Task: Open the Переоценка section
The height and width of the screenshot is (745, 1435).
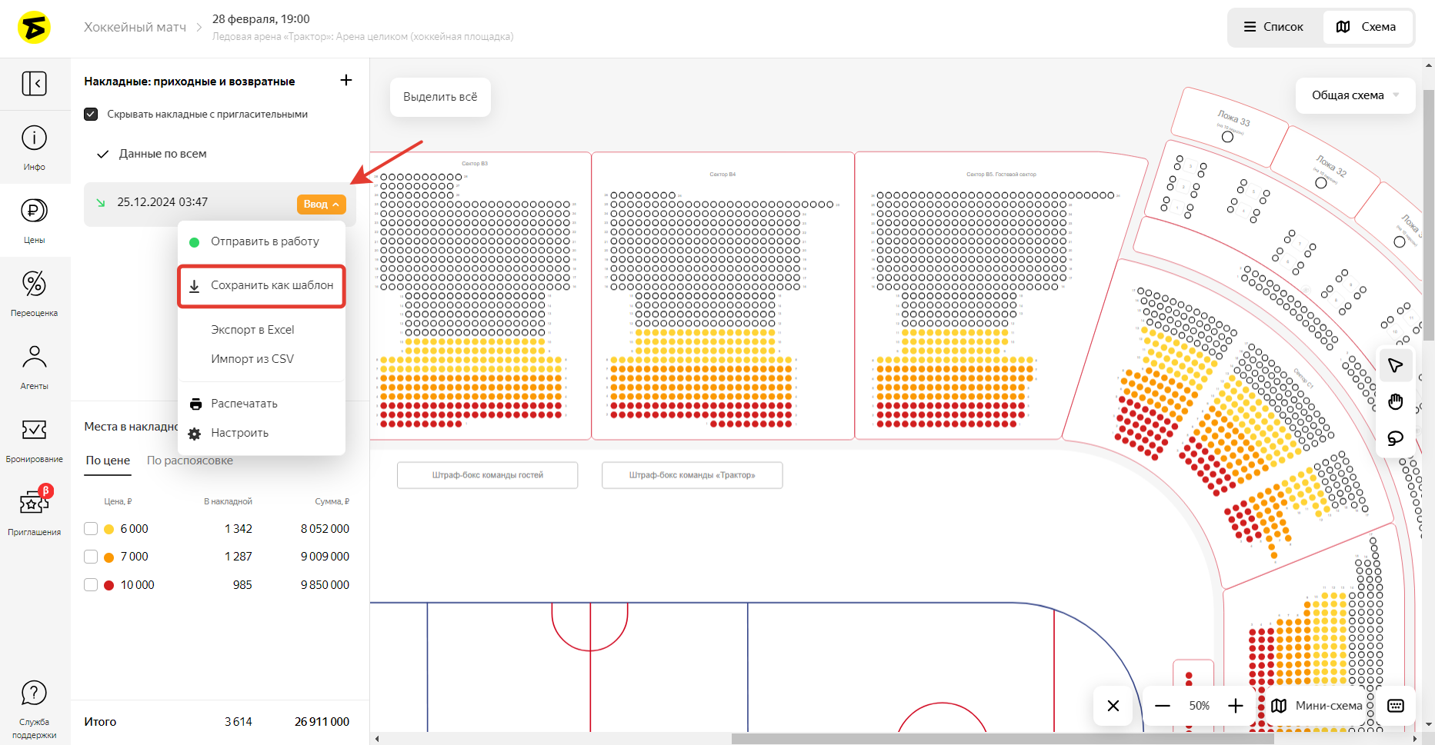Action: [34, 293]
